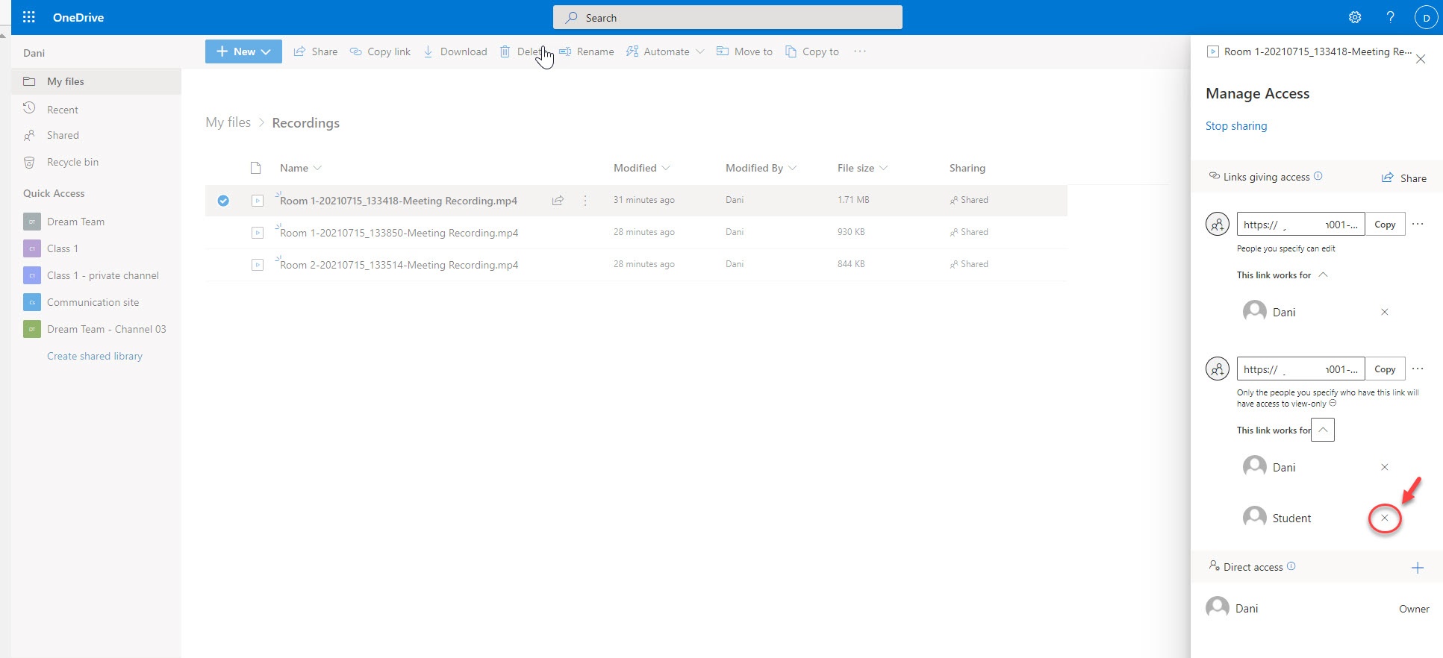Viewport: 1443px width, 658px height.
Task: Click Shared status of Room 1-20210715_133850 row
Action: 969,232
